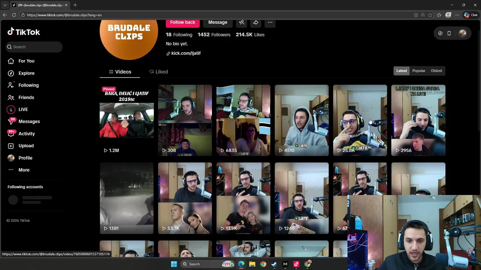Image resolution: width=481 pixels, height=270 pixels.
Task: Click the Message button on profile
Action: pyautogui.click(x=218, y=22)
